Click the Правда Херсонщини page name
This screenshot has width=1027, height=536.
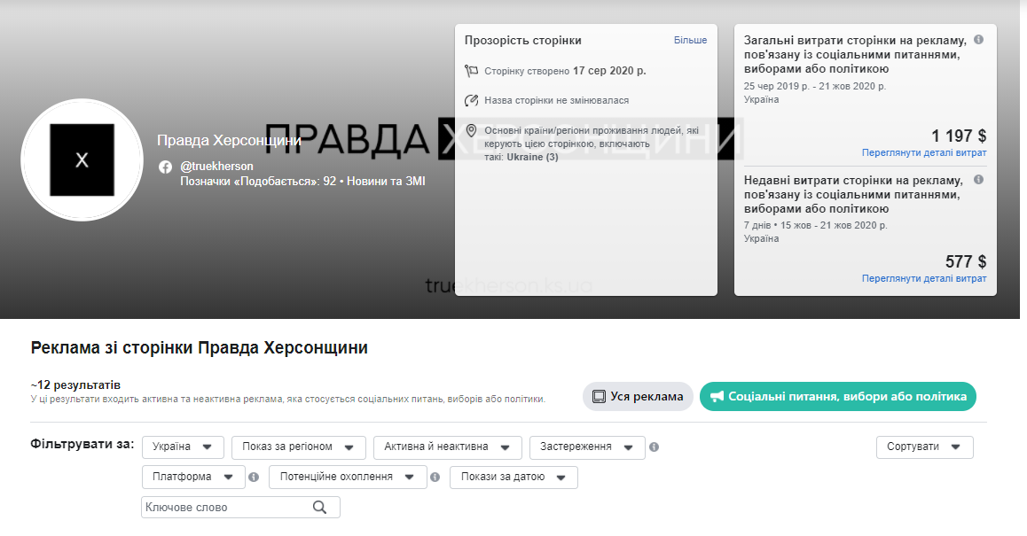[229, 140]
